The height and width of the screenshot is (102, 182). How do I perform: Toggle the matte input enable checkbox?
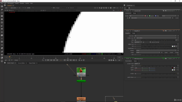point(135,38)
